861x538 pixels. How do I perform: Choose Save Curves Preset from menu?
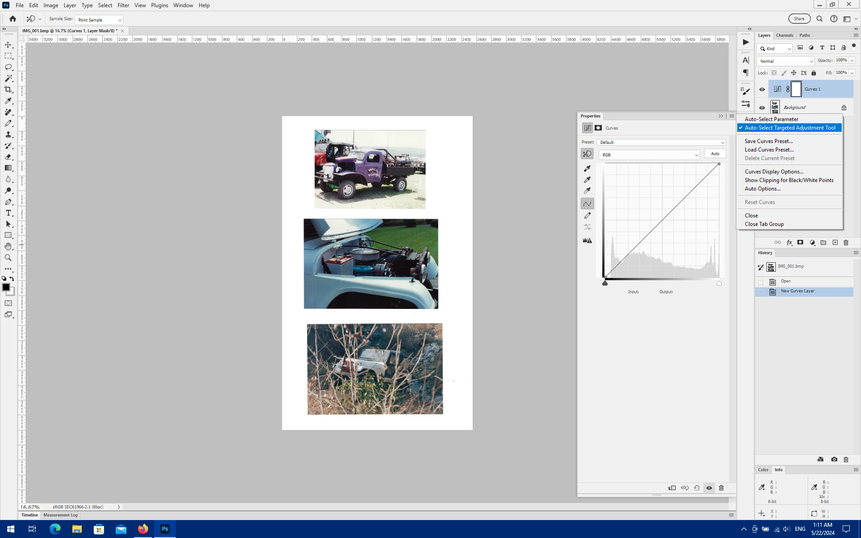pyautogui.click(x=769, y=141)
